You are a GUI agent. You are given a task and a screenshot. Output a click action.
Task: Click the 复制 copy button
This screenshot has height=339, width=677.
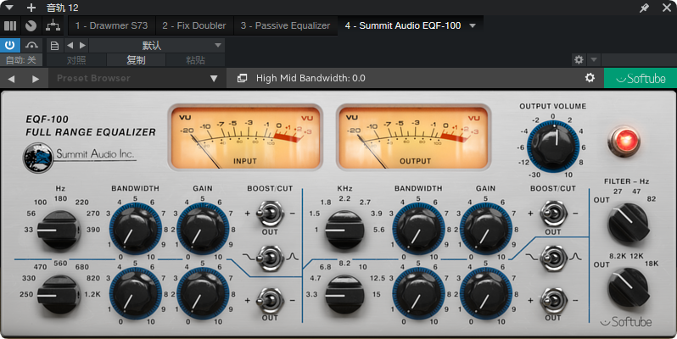(x=136, y=60)
